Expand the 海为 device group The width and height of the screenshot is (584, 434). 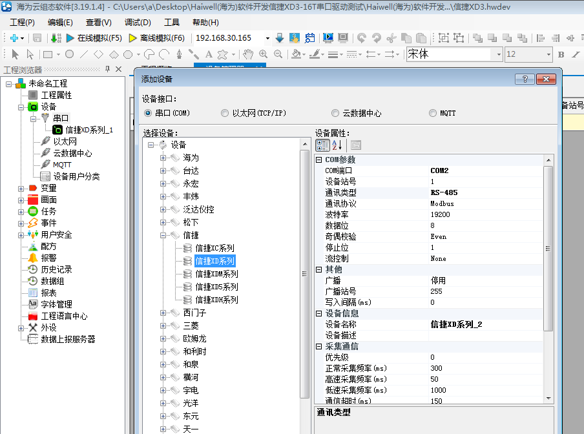(163, 158)
